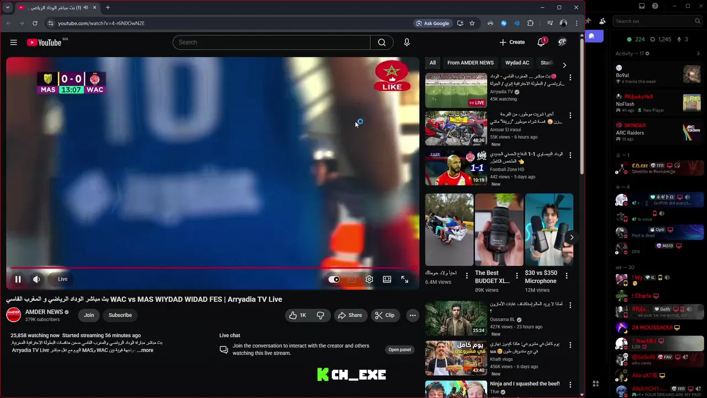Select the Wydad AC chip

[517, 62]
